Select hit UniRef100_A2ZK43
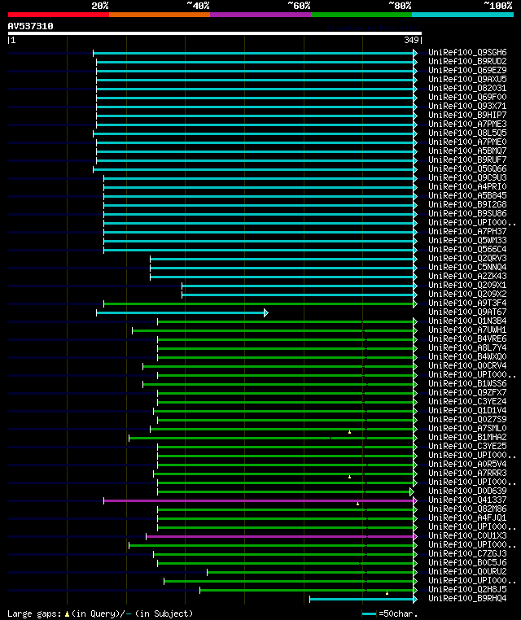 click(x=467, y=276)
